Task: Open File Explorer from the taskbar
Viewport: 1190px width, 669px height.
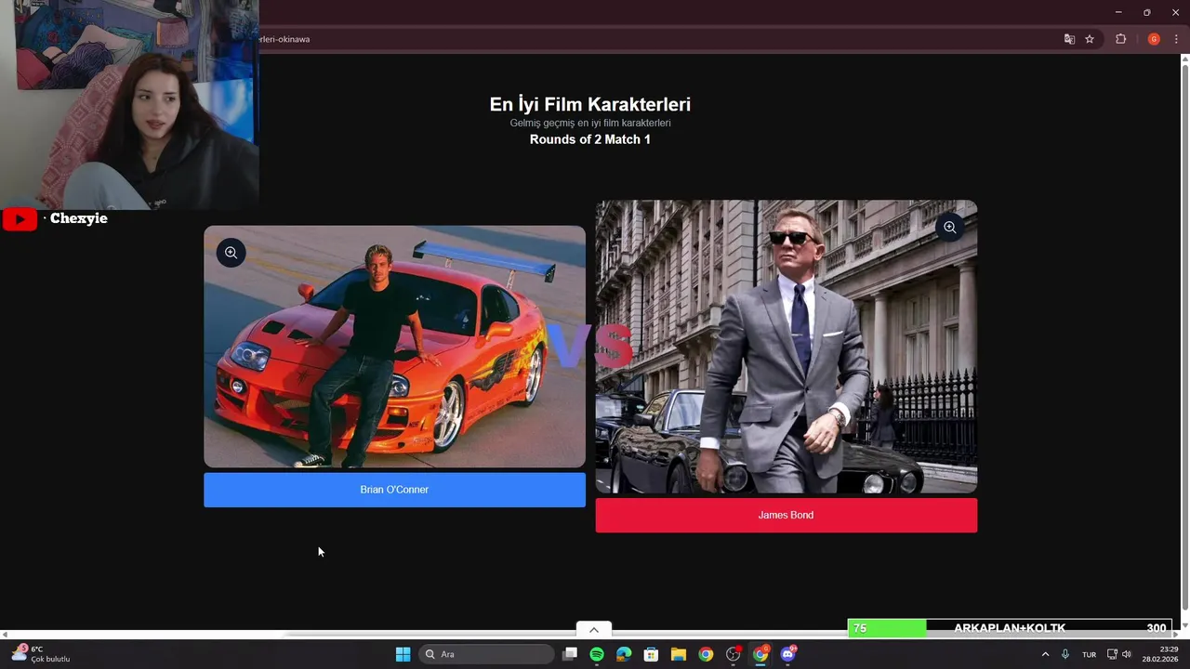Action: pyautogui.click(x=679, y=654)
